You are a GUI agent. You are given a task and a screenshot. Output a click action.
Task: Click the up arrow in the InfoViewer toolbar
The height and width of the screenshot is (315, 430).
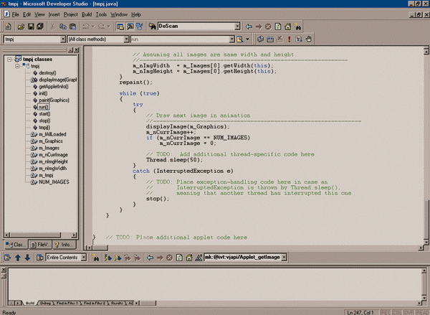click(17, 257)
